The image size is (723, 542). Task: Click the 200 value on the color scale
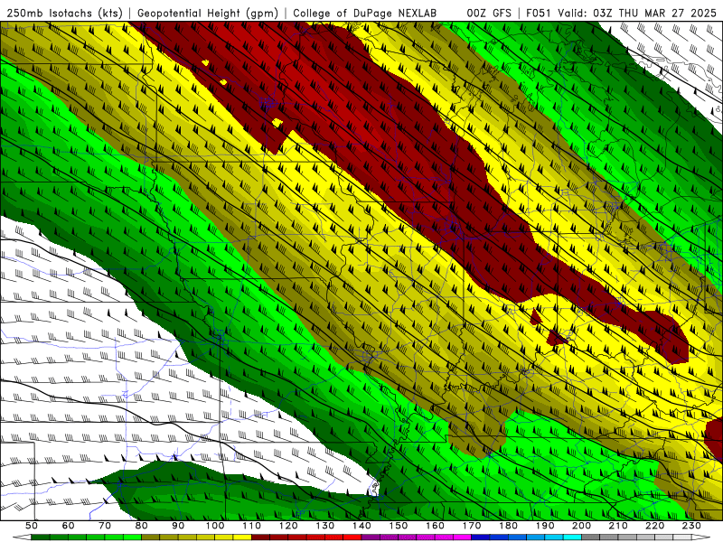[581, 526]
